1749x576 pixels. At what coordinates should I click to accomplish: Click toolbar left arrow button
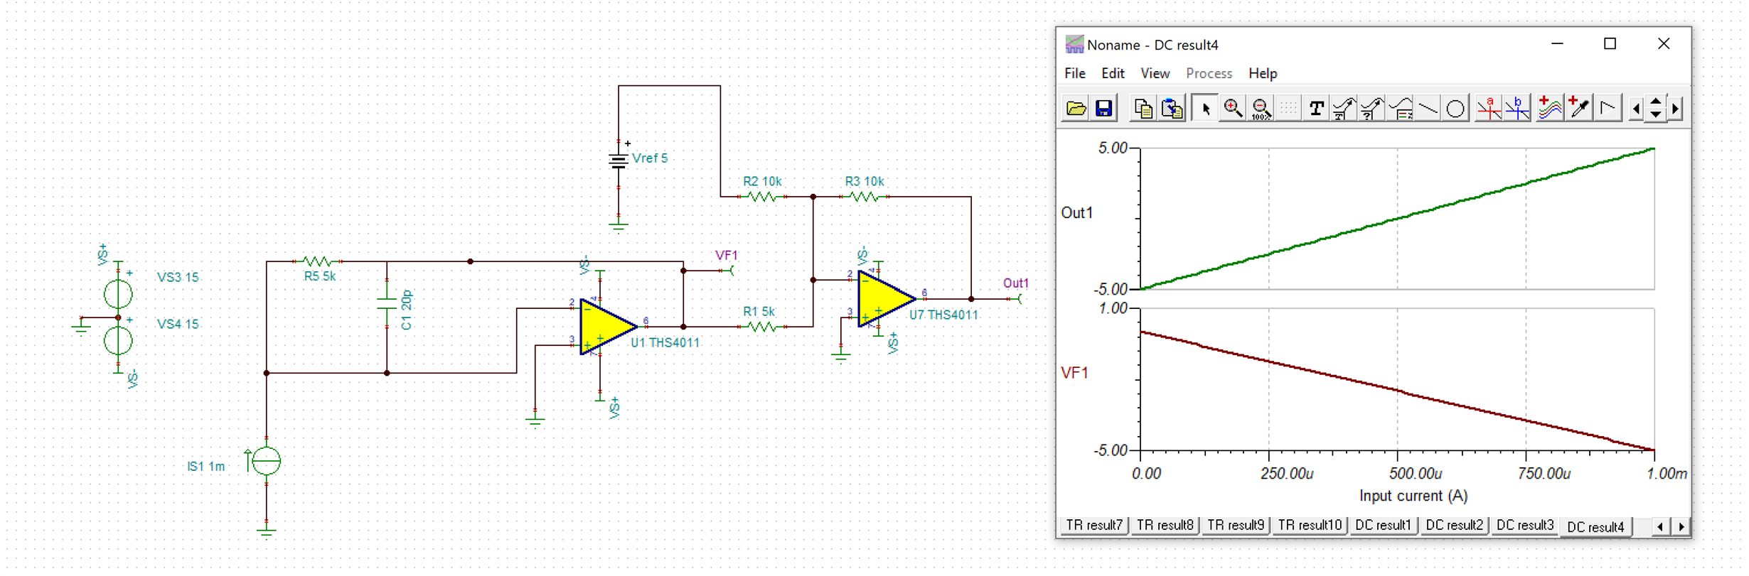pos(1637,109)
